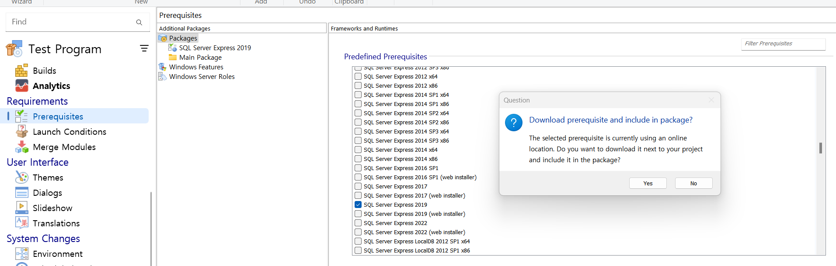
Task: Select the Windows Features tree label
Action: (x=196, y=67)
